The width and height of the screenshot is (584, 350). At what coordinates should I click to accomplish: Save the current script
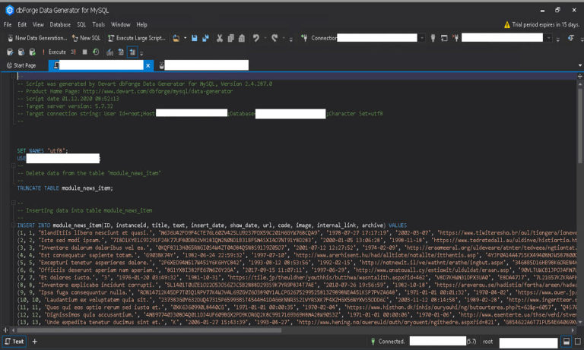pyautogui.click(x=195, y=38)
